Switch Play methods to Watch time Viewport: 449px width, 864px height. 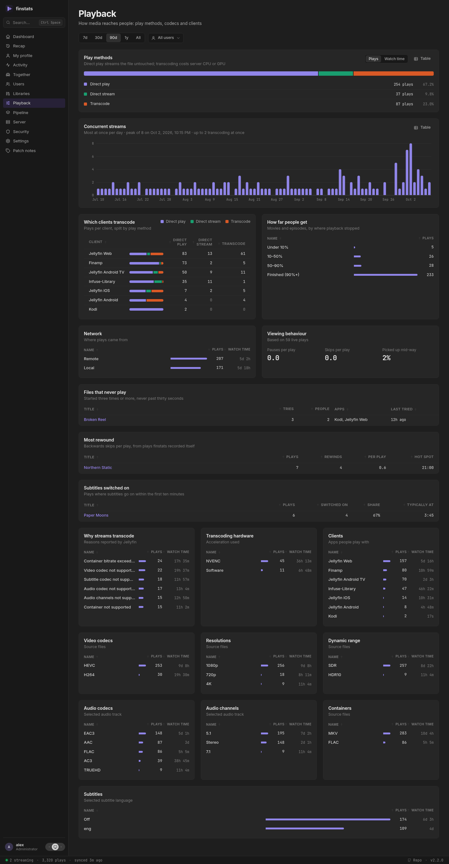click(x=394, y=59)
